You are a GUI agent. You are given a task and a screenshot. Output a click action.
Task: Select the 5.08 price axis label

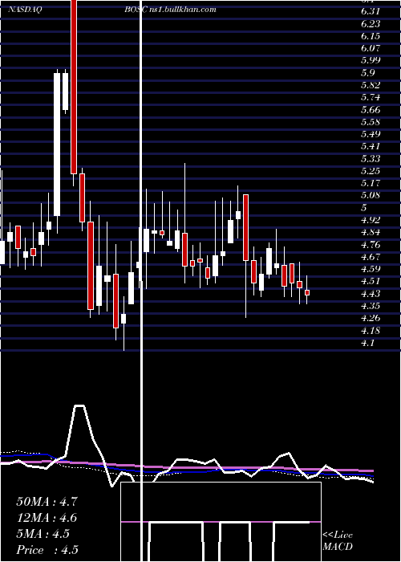pyautogui.click(x=371, y=195)
